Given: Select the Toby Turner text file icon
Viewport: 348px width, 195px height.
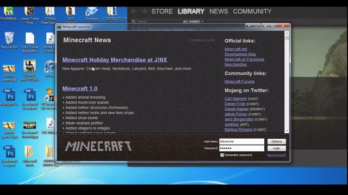Looking at the screenshot, I should click(x=30, y=43).
